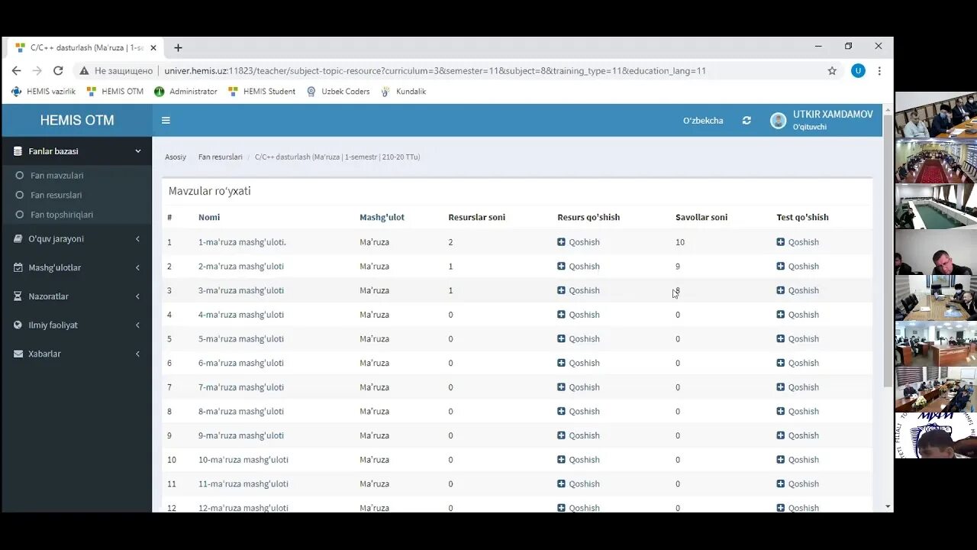977x550 pixels.
Task: Select Fan mavzulari submenu item
Action: [x=57, y=176]
